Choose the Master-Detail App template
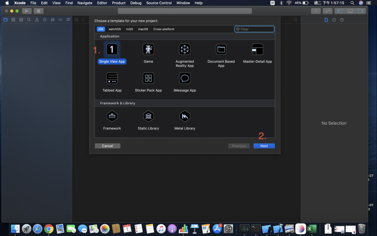The image size is (377, 236). tap(257, 49)
